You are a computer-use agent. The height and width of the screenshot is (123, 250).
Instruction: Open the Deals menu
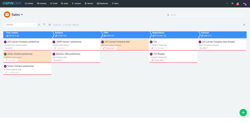pos(65,3)
